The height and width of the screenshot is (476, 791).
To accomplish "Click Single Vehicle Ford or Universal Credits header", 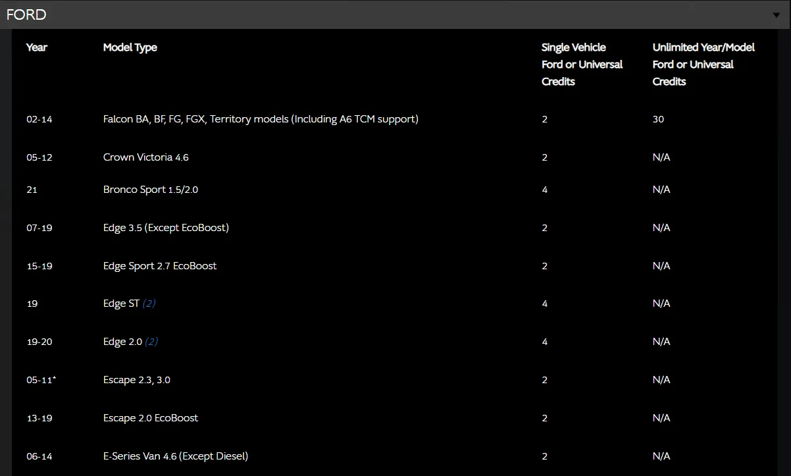I will click(582, 65).
